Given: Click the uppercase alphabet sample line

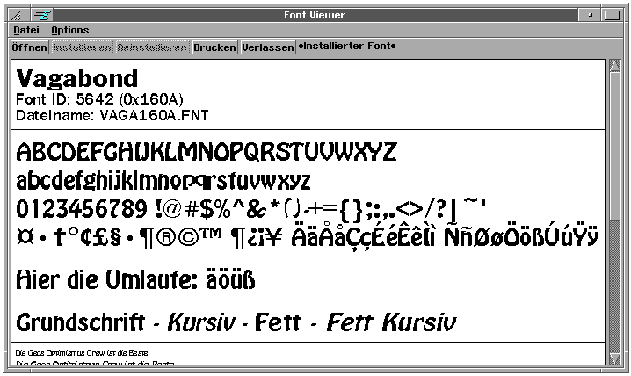Looking at the screenshot, I should point(207,152).
